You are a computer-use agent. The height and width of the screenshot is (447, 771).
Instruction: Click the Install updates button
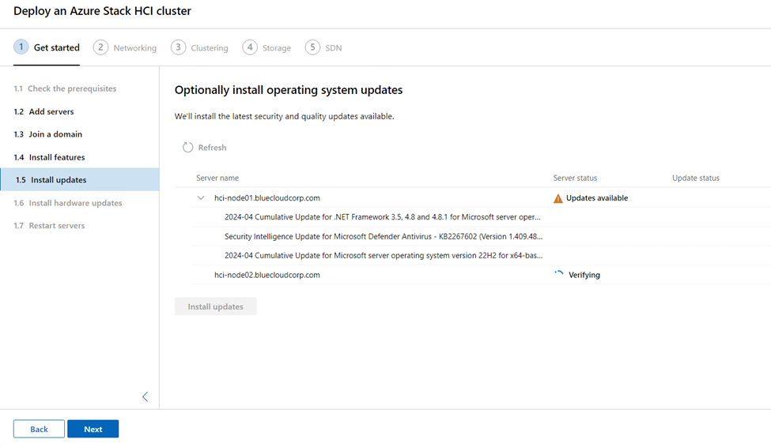(215, 306)
